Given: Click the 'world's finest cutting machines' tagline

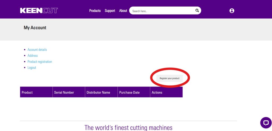Looking at the screenshot, I should [x=128, y=127].
